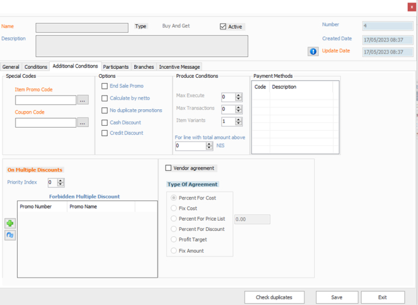
Task: Toggle the Active checkbox
Action: point(223,27)
